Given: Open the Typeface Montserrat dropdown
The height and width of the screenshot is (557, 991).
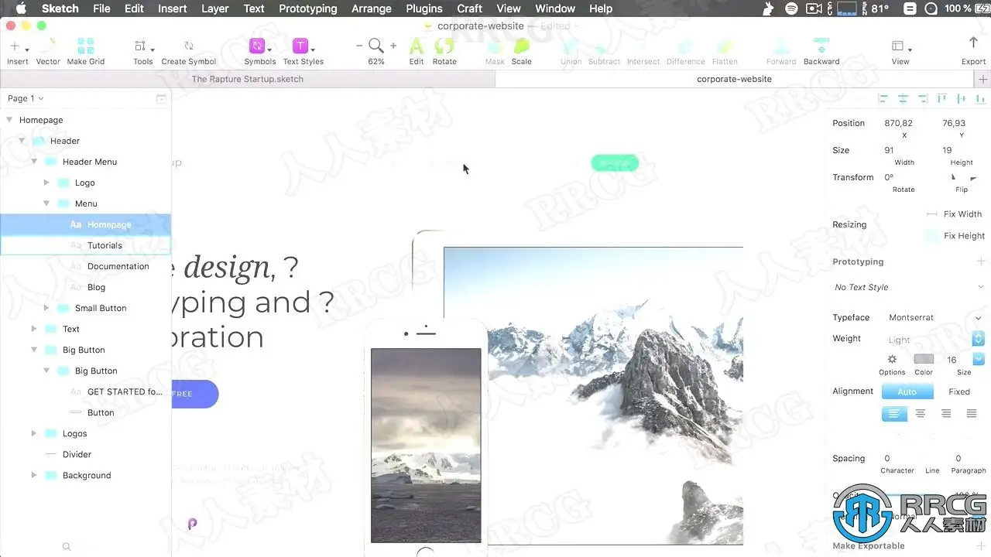Looking at the screenshot, I should (x=934, y=318).
